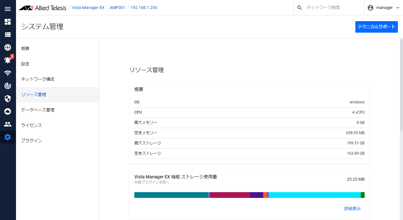Click the Wi-Fi wireless icon

pos(8,73)
